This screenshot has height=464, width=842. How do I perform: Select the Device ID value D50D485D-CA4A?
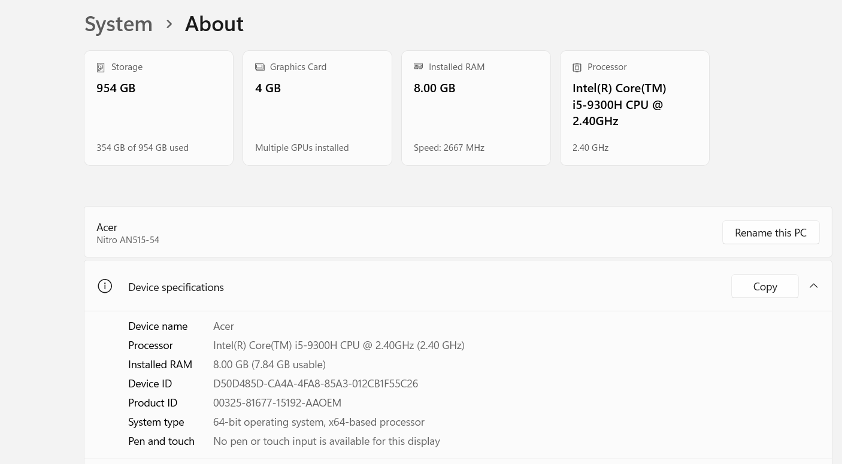pos(316,384)
